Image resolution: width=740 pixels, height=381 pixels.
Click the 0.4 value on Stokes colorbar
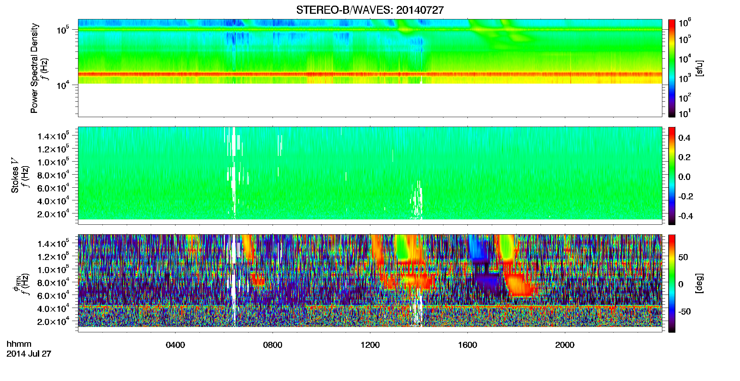tap(685, 138)
